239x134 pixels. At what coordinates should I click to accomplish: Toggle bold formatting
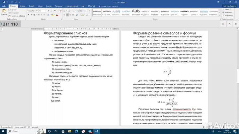28,15
